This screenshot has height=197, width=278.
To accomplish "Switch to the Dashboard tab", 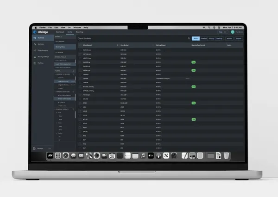I will point(60,32).
